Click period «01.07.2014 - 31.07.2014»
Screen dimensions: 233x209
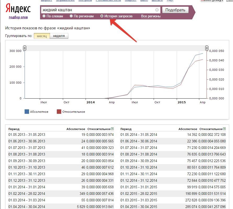click(139, 148)
